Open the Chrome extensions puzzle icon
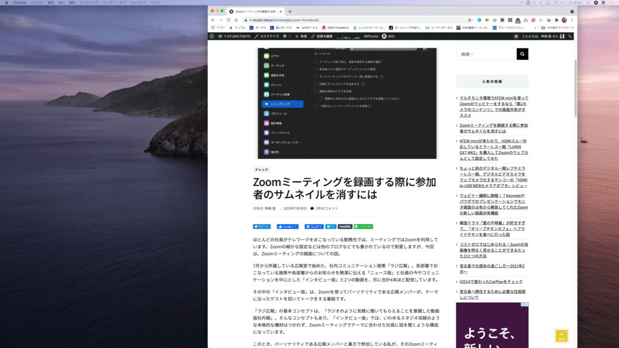 (556, 20)
